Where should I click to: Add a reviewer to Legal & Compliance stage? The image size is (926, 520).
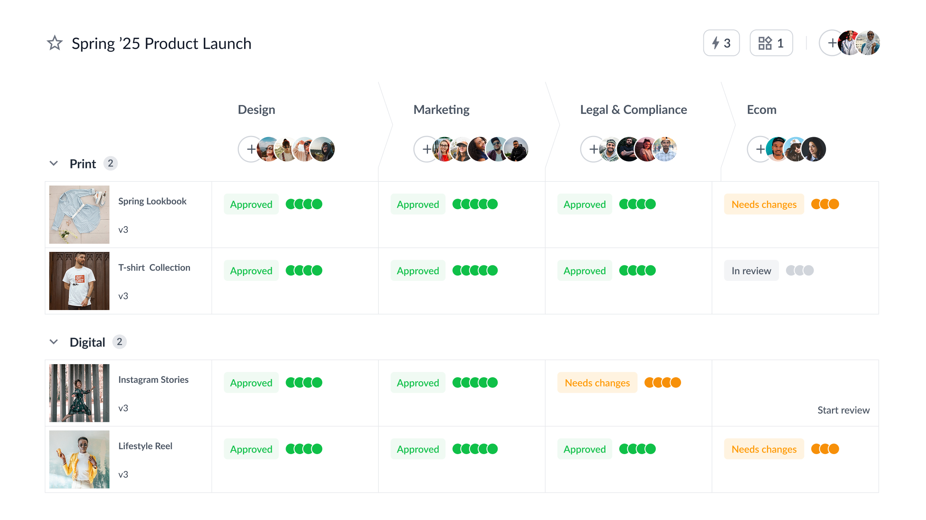[x=593, y=149]
